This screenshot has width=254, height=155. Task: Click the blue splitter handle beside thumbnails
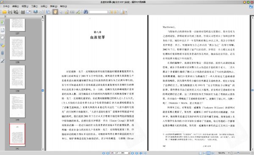[x=43, y=90]
